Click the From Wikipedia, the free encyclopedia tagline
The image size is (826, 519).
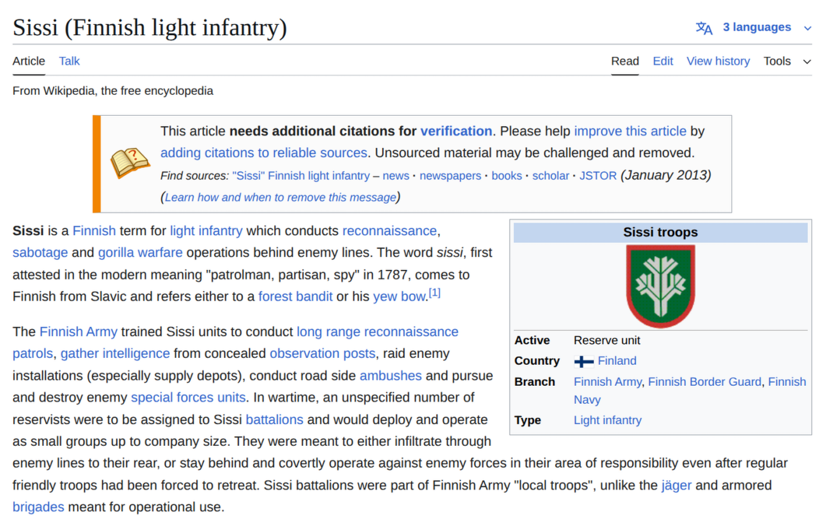point(113,91)
